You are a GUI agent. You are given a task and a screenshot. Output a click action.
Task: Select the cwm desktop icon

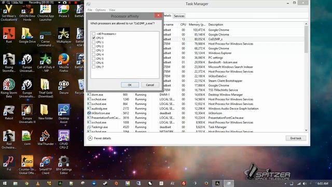click(27, 138)
